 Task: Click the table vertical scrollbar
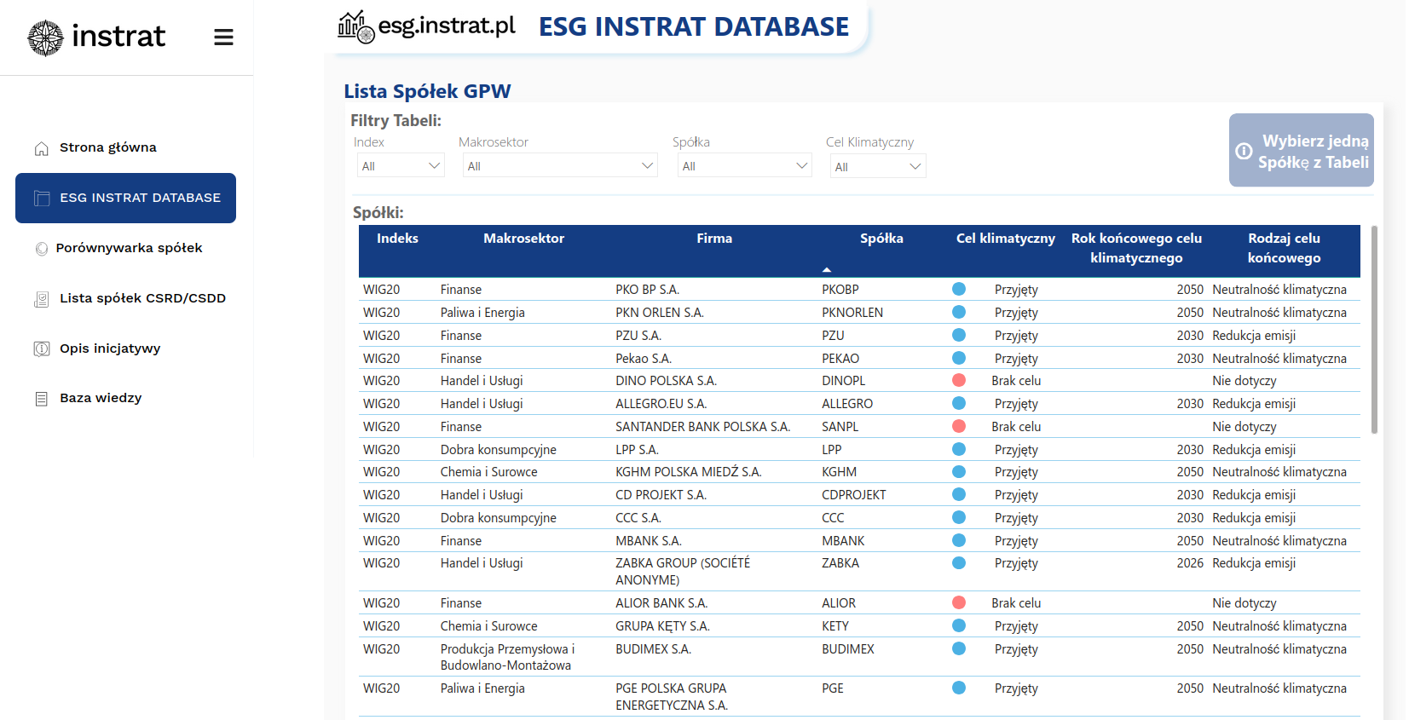[1374, 330]
